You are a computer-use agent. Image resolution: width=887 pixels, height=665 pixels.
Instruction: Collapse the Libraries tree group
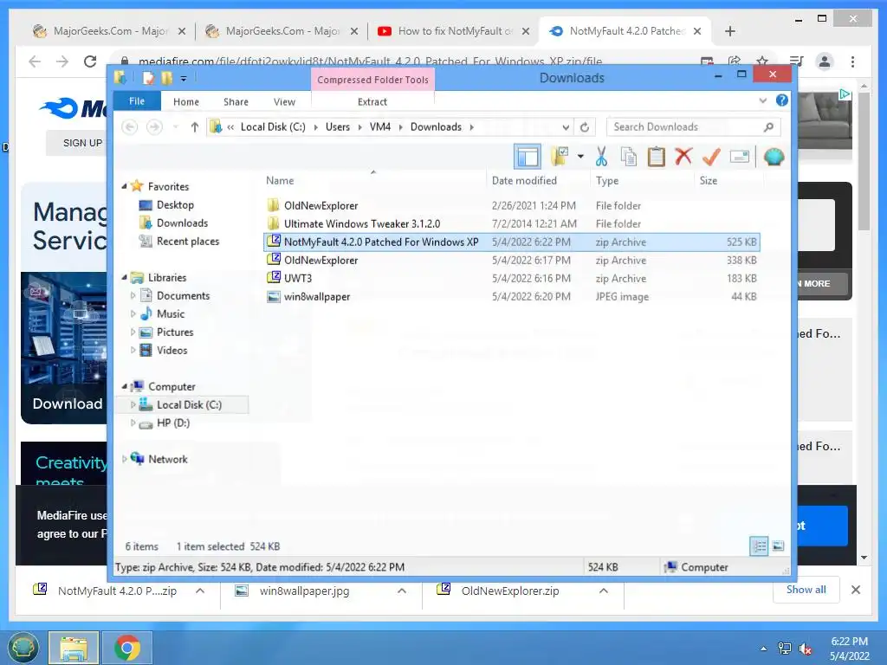pos(124,277)
